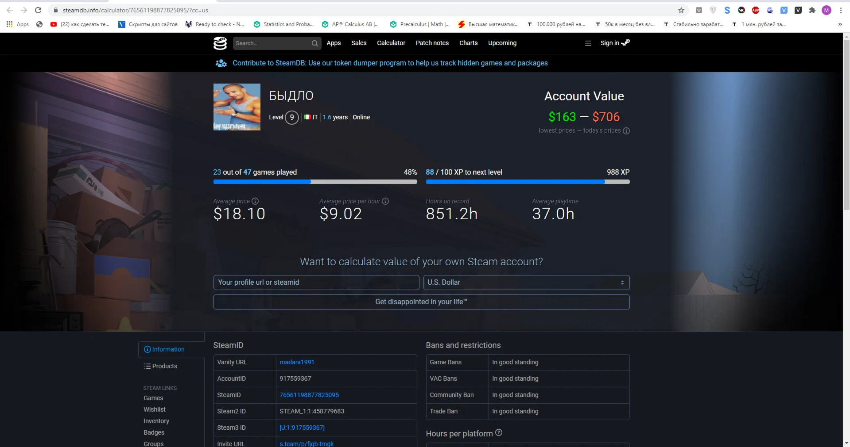Click the lowest prices info icon near Account Value

coord(626,131)
